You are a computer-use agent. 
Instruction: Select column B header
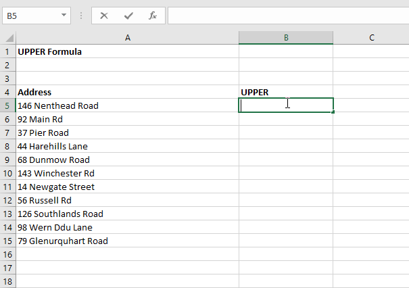click(286, 38)
